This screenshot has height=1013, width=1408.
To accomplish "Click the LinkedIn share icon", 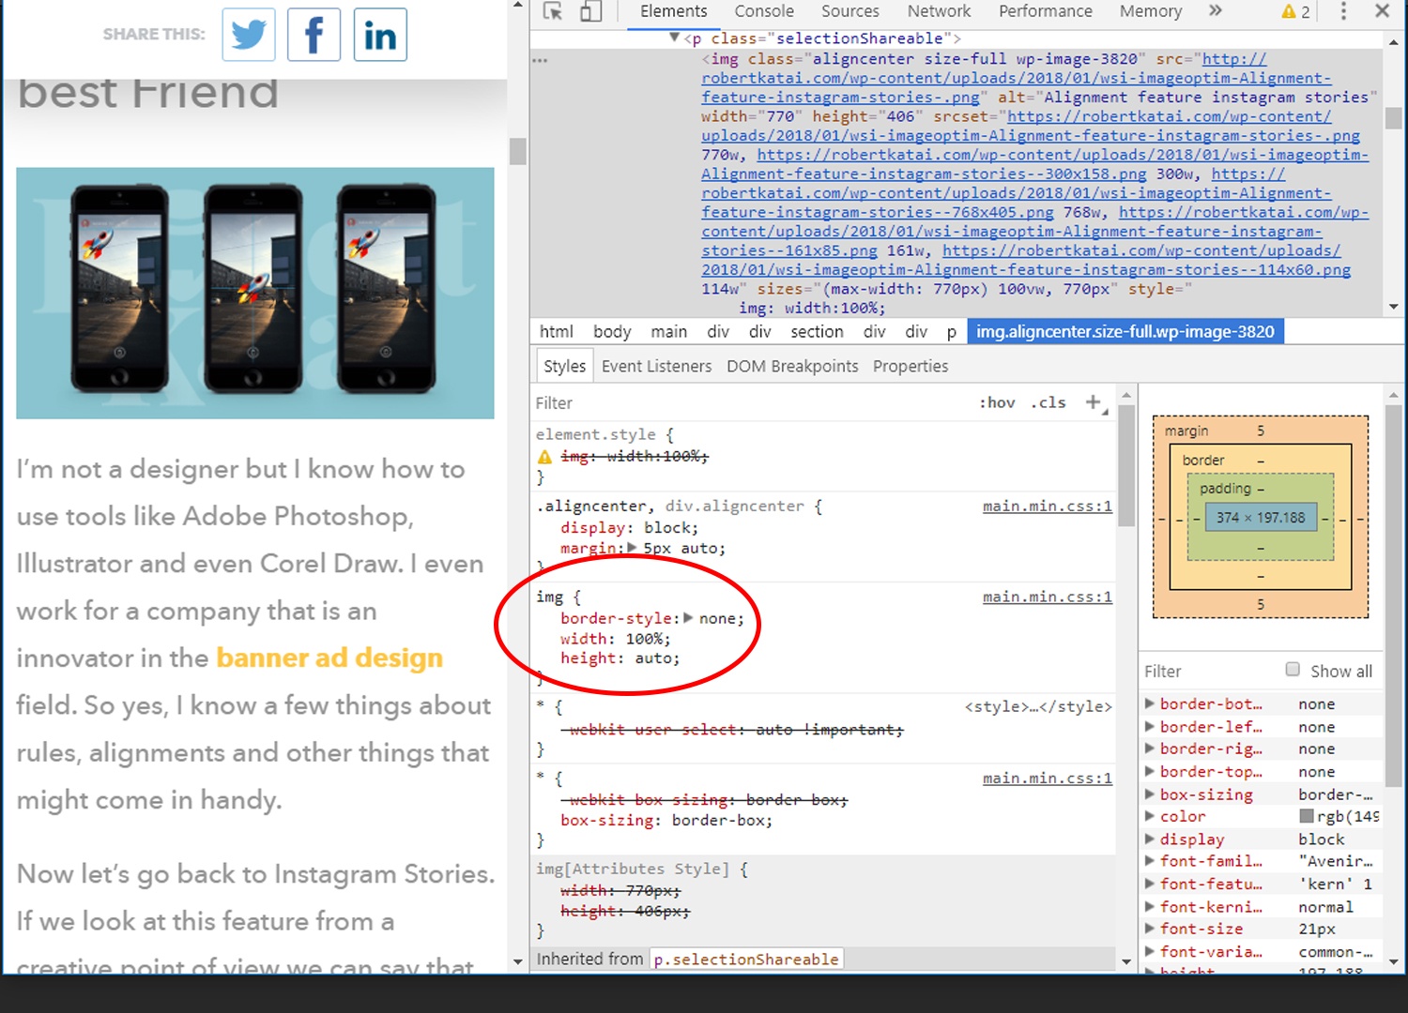I will 380,35.
